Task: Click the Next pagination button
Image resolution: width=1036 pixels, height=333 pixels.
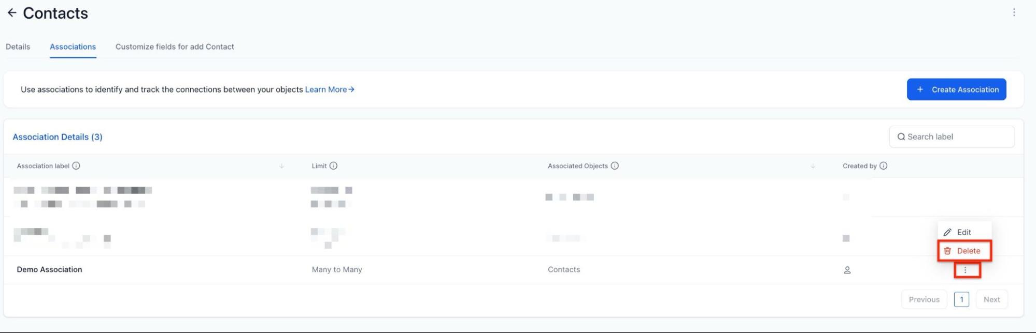Action: (x=991, y=299)
